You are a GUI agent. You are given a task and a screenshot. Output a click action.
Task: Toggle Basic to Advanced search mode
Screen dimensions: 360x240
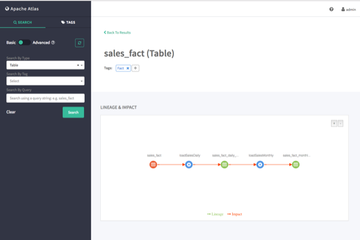point(24,43)
